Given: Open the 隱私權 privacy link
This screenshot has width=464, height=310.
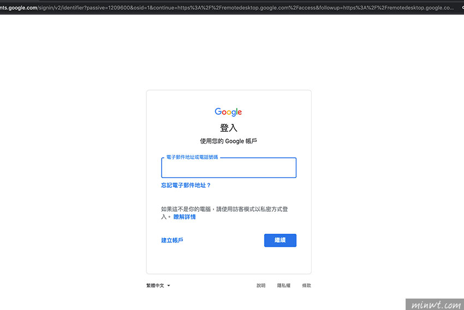Looking at the screenshot, I should (x=283, y=285).
